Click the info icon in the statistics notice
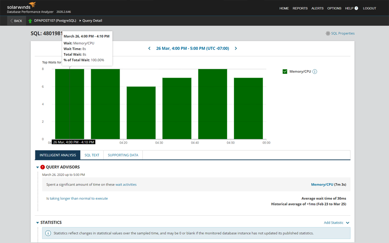This screenshot has height=243, width=389. click(48, 233)
